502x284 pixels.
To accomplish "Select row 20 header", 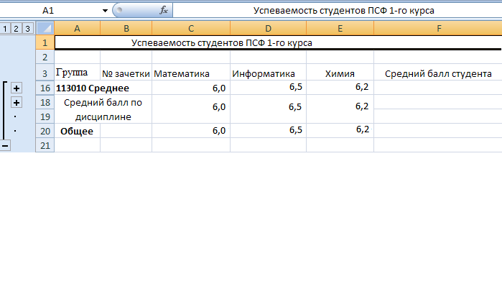I will [x=45, y=131].
